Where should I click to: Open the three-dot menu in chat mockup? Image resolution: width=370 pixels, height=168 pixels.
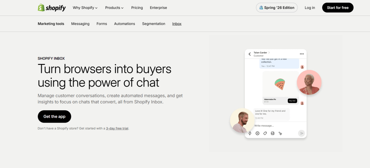tap(302, 54)
